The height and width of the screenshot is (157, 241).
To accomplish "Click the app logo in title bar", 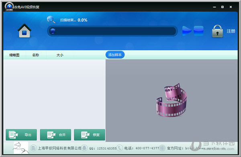I will (9, 6).
